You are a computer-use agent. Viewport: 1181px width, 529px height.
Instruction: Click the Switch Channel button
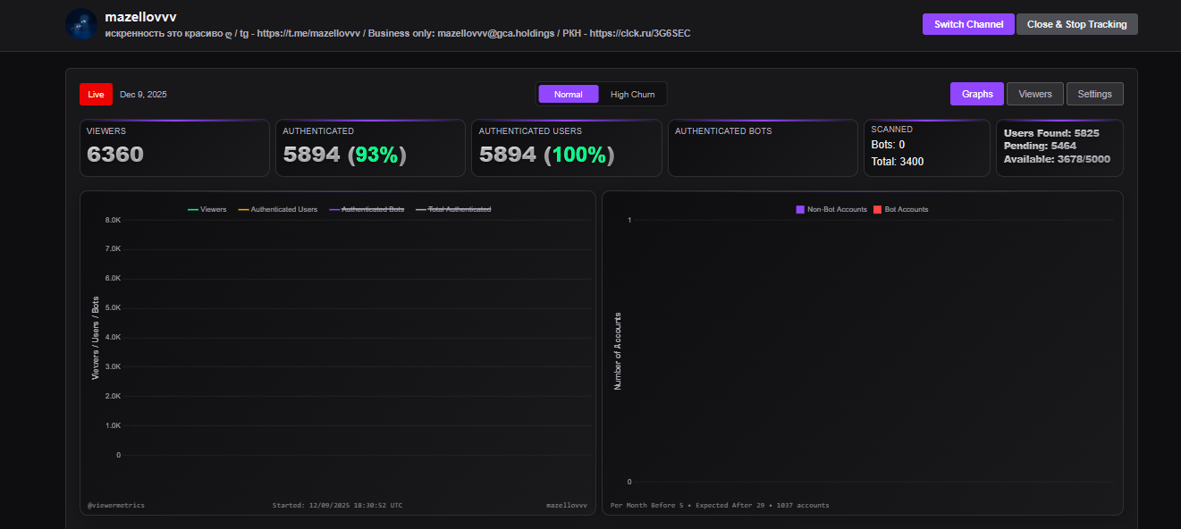(x=968, y=24)
